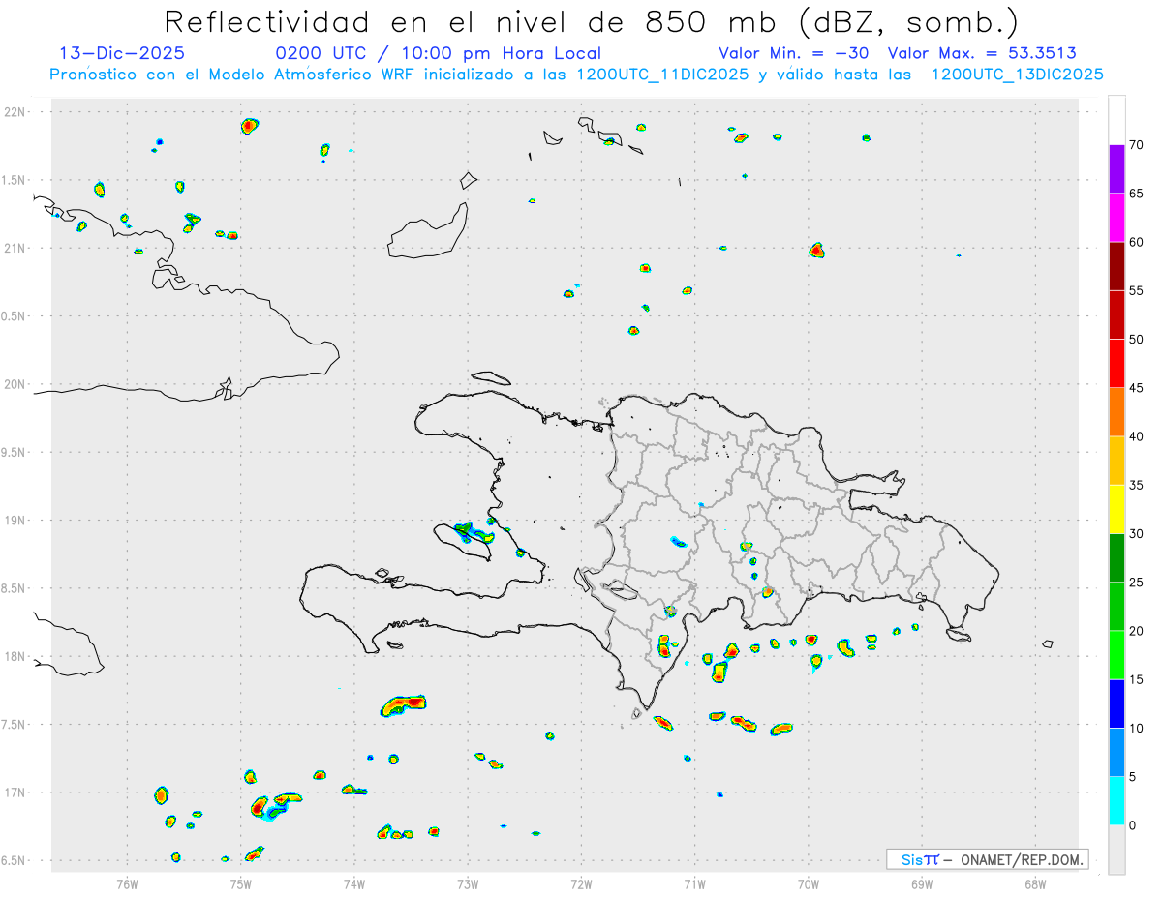Click the '76W' longitude label
The image size is (1162, 897).
127,883
